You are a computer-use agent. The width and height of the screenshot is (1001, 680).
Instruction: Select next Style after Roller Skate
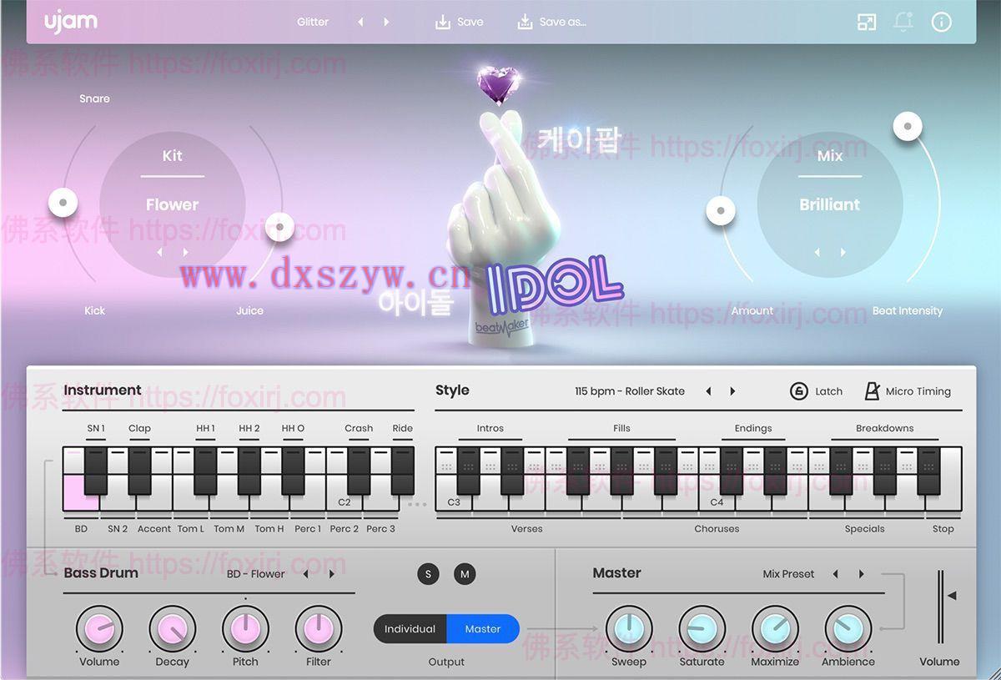(733, 390)
